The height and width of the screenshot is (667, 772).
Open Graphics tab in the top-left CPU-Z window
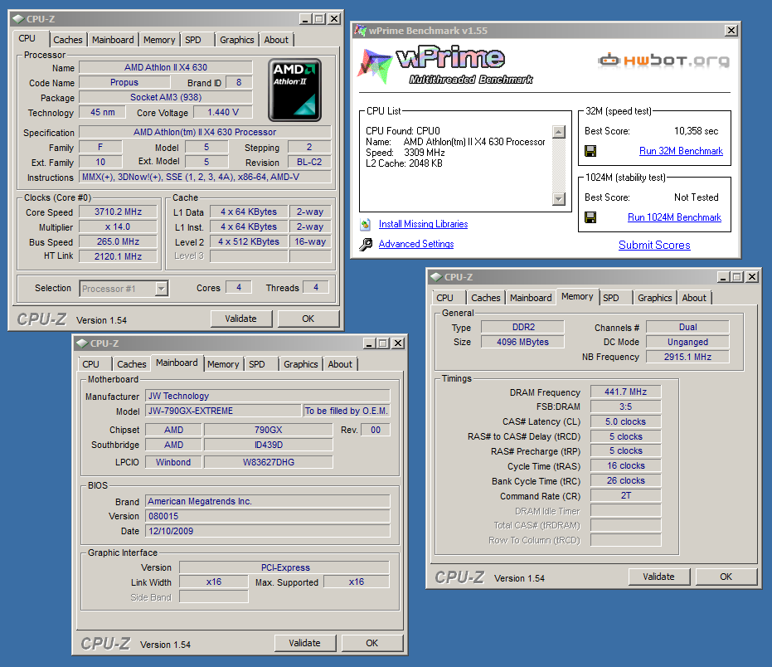237,40
